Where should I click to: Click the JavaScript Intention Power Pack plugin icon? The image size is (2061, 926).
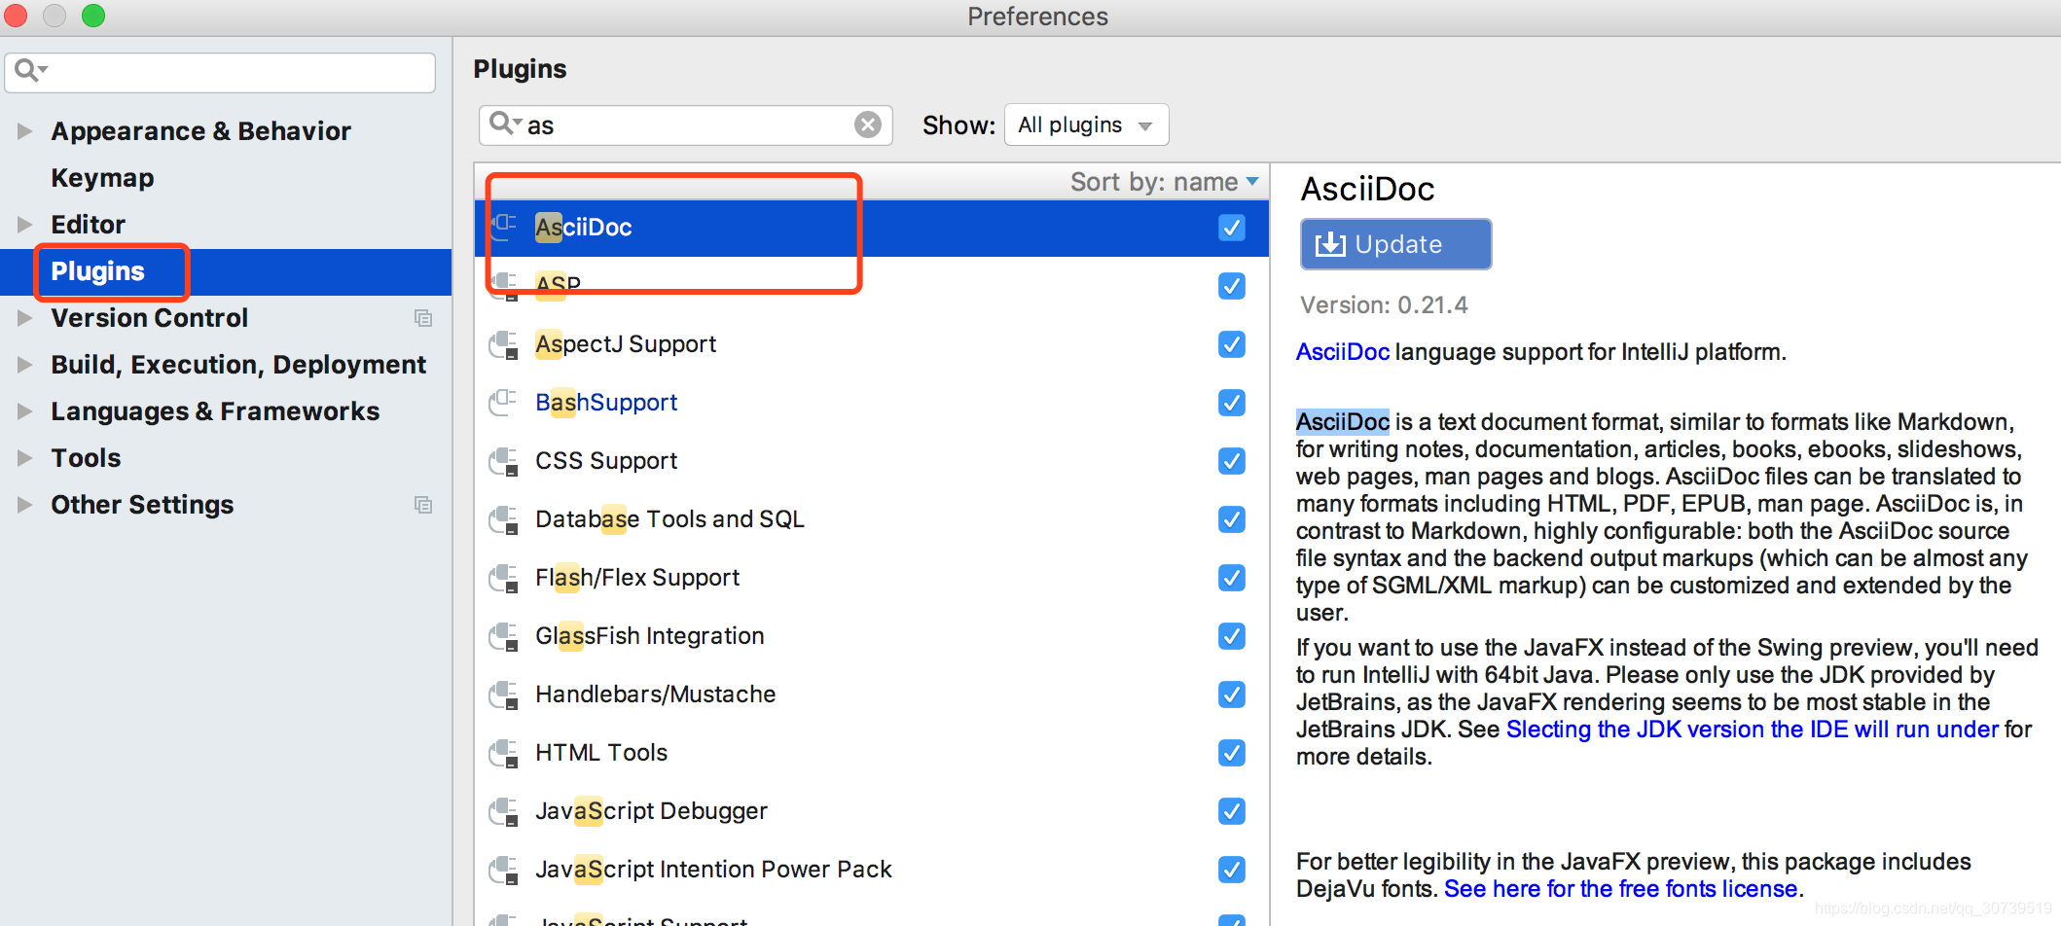503,870
